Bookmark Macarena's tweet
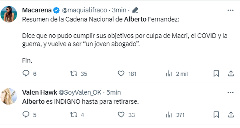 click(x=216, y=73)
